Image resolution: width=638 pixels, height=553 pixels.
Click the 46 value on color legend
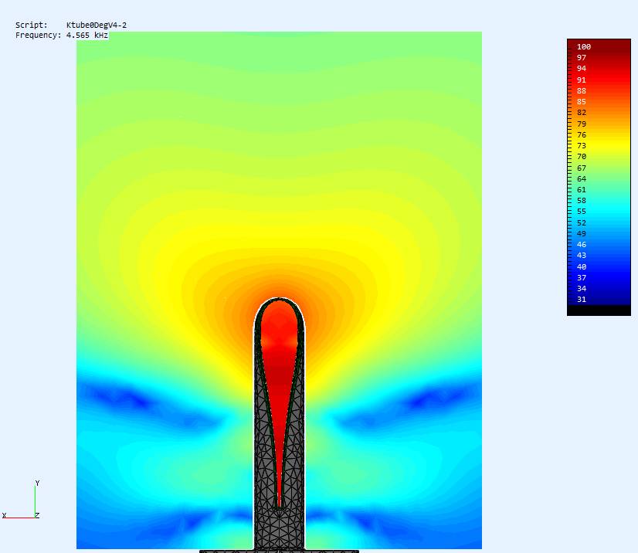(x=582, y=245)
